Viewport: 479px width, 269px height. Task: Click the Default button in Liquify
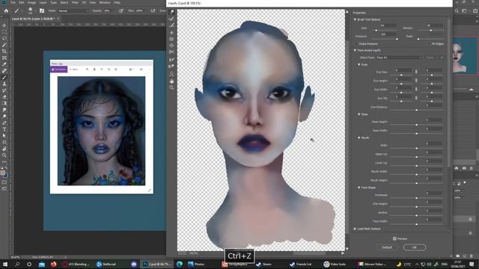click(x=387, y=247)
